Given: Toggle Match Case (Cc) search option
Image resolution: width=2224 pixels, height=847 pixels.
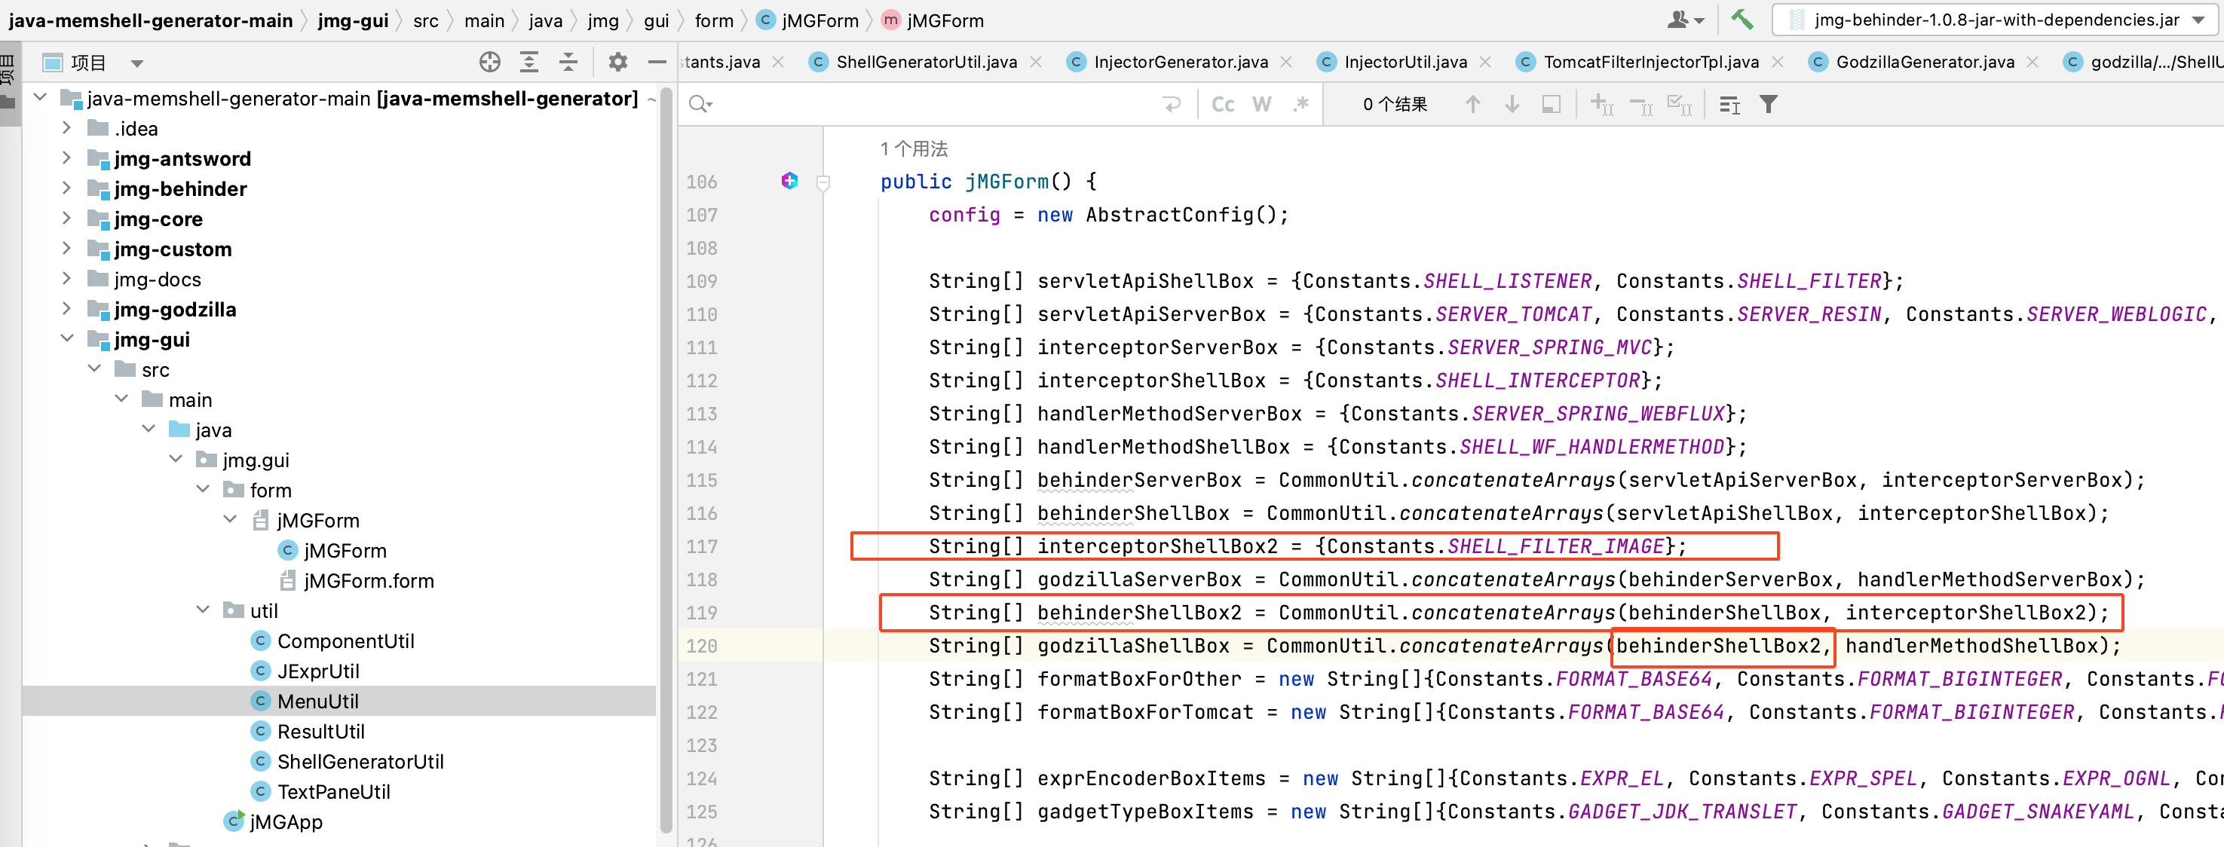Looking at the screenshot, I should point(1223,105).
